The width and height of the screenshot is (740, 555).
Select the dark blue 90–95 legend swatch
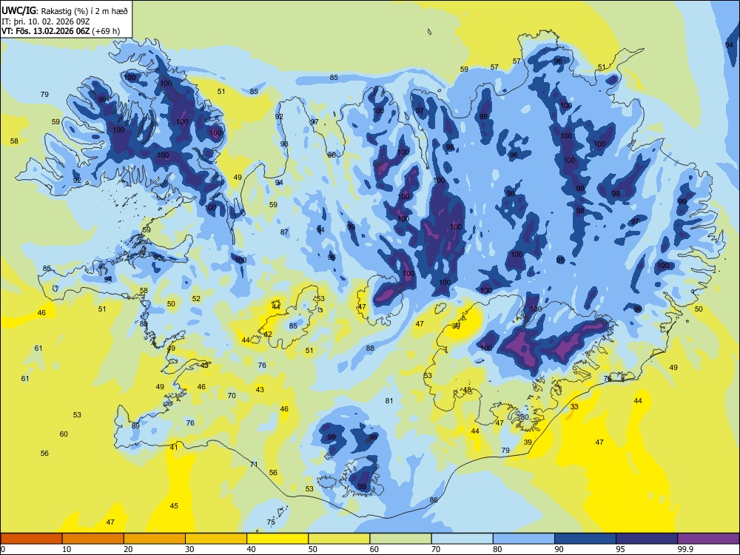click(x=585, y=539)
